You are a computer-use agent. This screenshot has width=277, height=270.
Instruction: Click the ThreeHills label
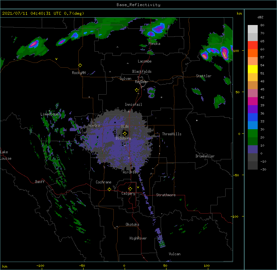point(172,134)
